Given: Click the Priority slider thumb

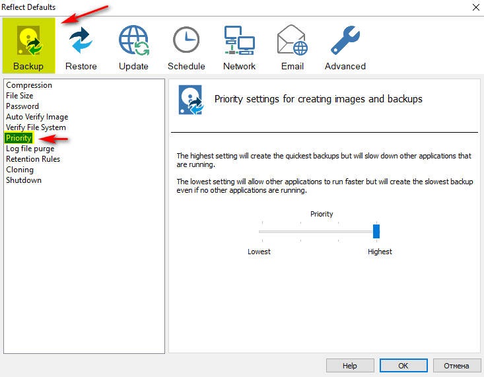Looking at the screenshot, I should 376,231.
